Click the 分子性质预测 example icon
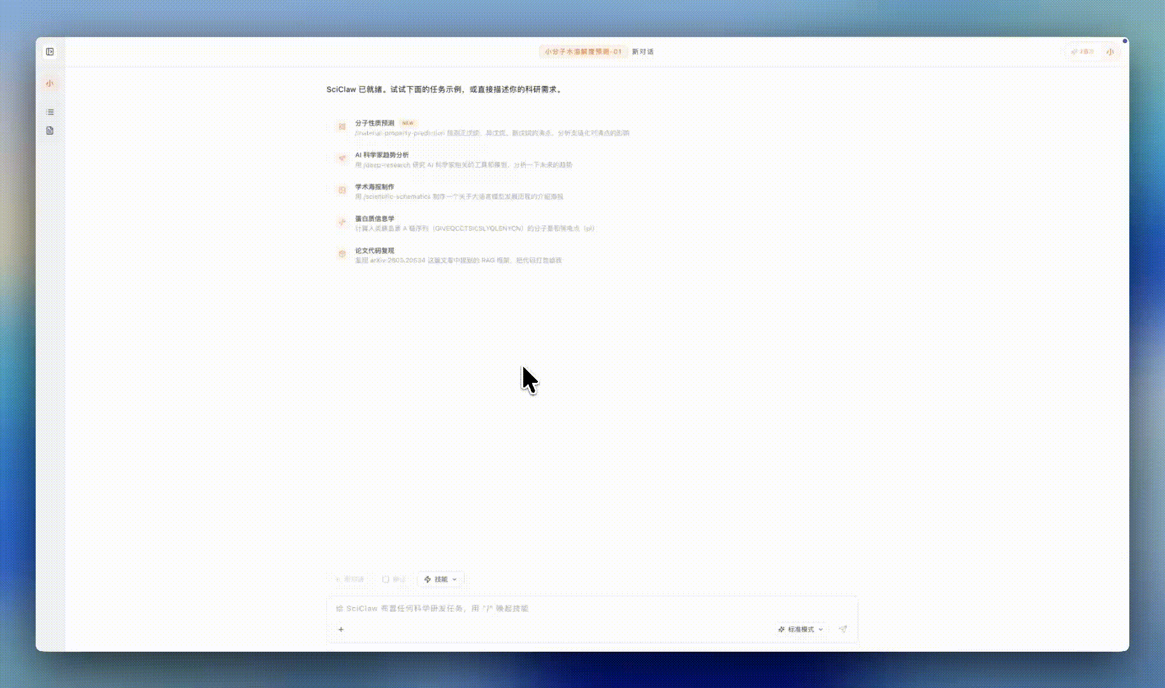Viewport: 1165px width, 688px height. click(342, 127)
